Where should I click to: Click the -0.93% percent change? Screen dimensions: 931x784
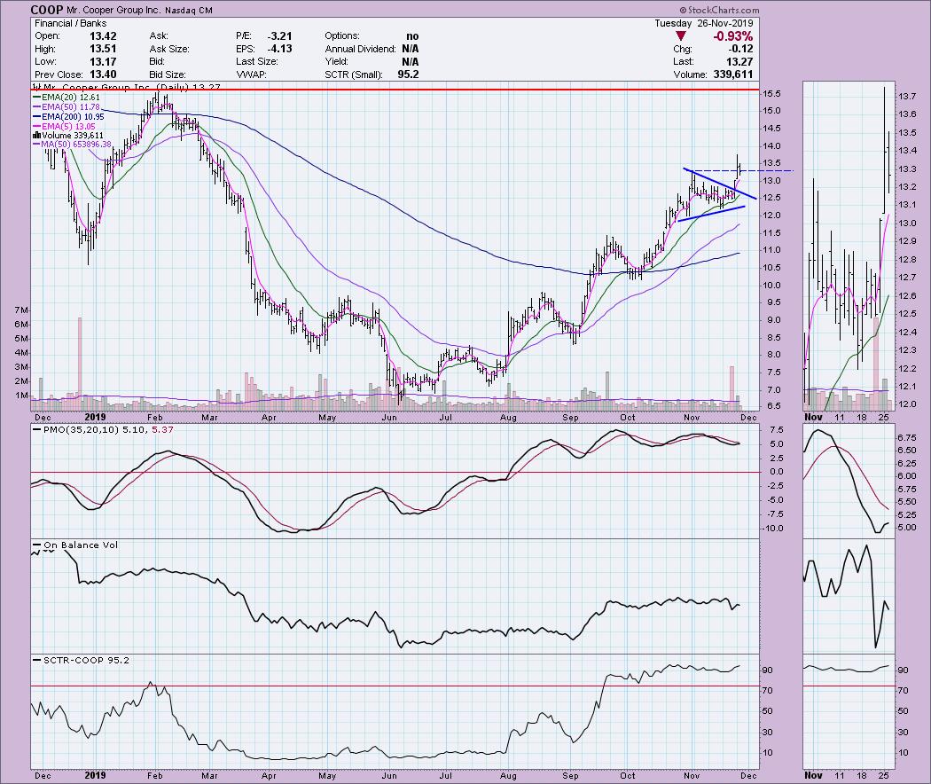[732, 36]
